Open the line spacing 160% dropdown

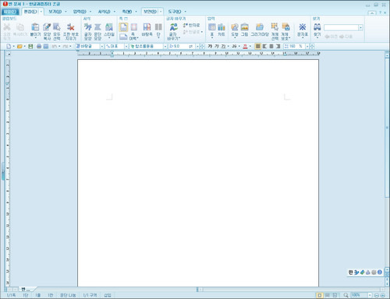pyautogui.click(x=307, y=46)
